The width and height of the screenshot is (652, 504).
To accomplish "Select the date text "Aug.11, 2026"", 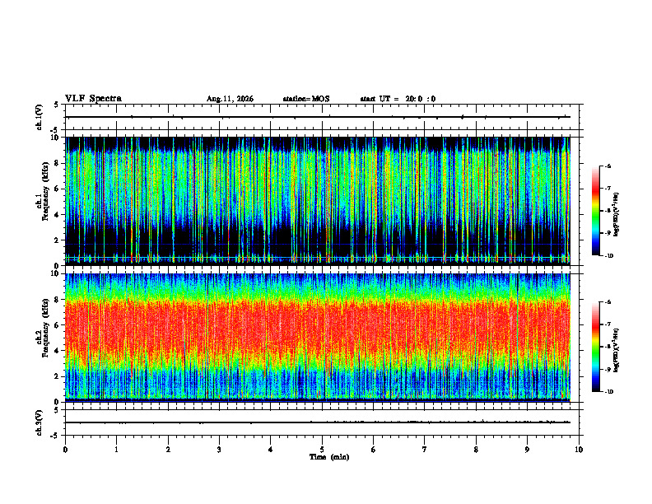I will pyautogui.click(x=230, y=99).
